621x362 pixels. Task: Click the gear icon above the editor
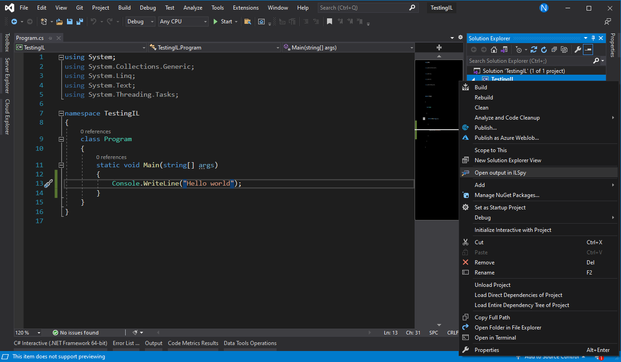460,38
